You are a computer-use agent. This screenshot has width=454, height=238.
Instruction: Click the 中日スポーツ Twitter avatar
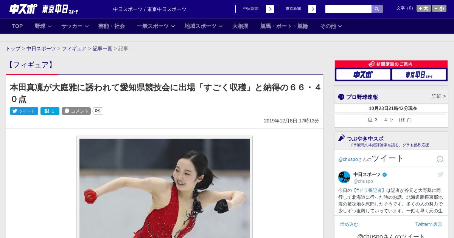pyautogui.click(x=344, y=177)
